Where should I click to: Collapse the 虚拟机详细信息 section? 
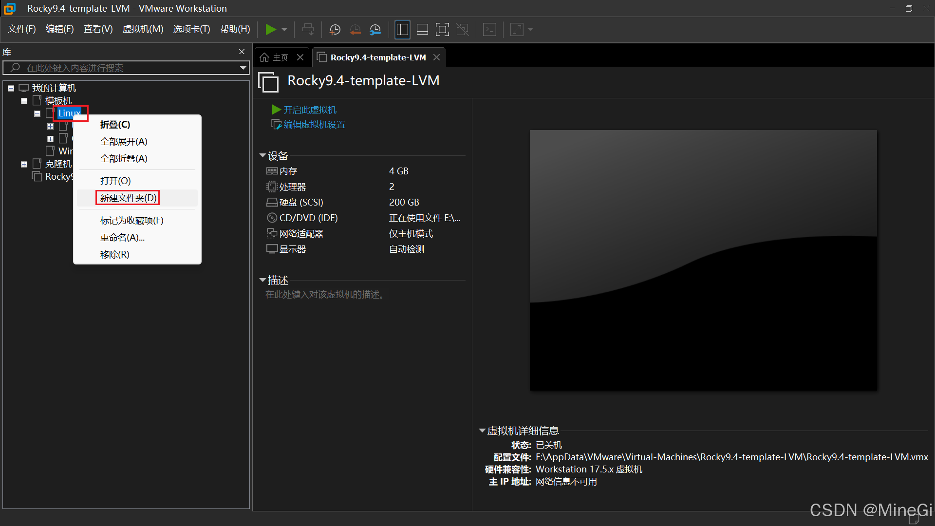click(x=482, y=431)
